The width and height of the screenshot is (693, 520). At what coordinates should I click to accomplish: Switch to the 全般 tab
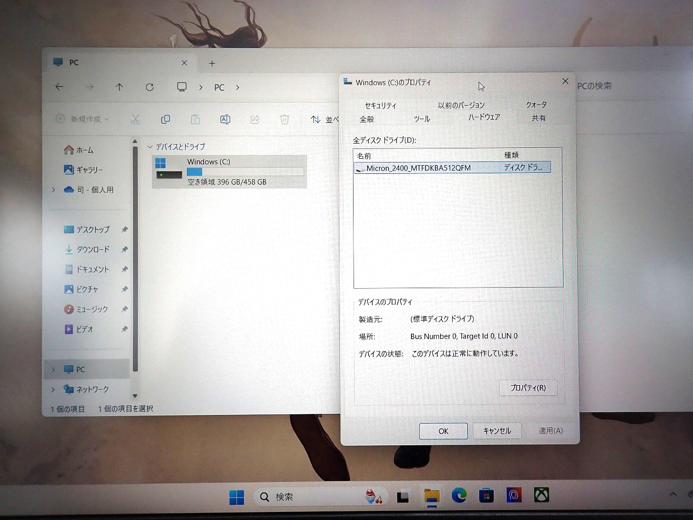[367, 119]
